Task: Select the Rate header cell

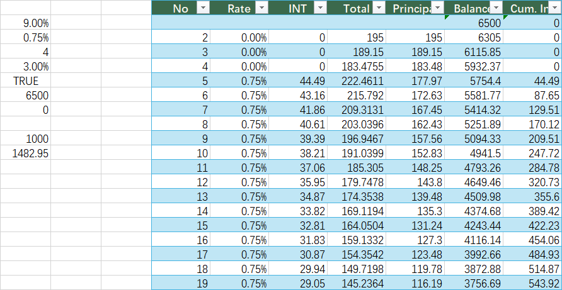Action: tap(239, 8)
